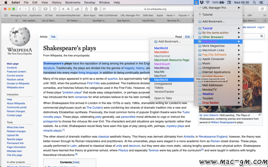
Task: Click the battery status icon
Action: click(x=222, y=3)
